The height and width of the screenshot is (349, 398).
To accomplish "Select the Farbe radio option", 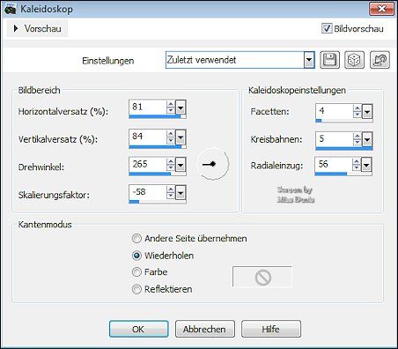I will click(136, 272).
